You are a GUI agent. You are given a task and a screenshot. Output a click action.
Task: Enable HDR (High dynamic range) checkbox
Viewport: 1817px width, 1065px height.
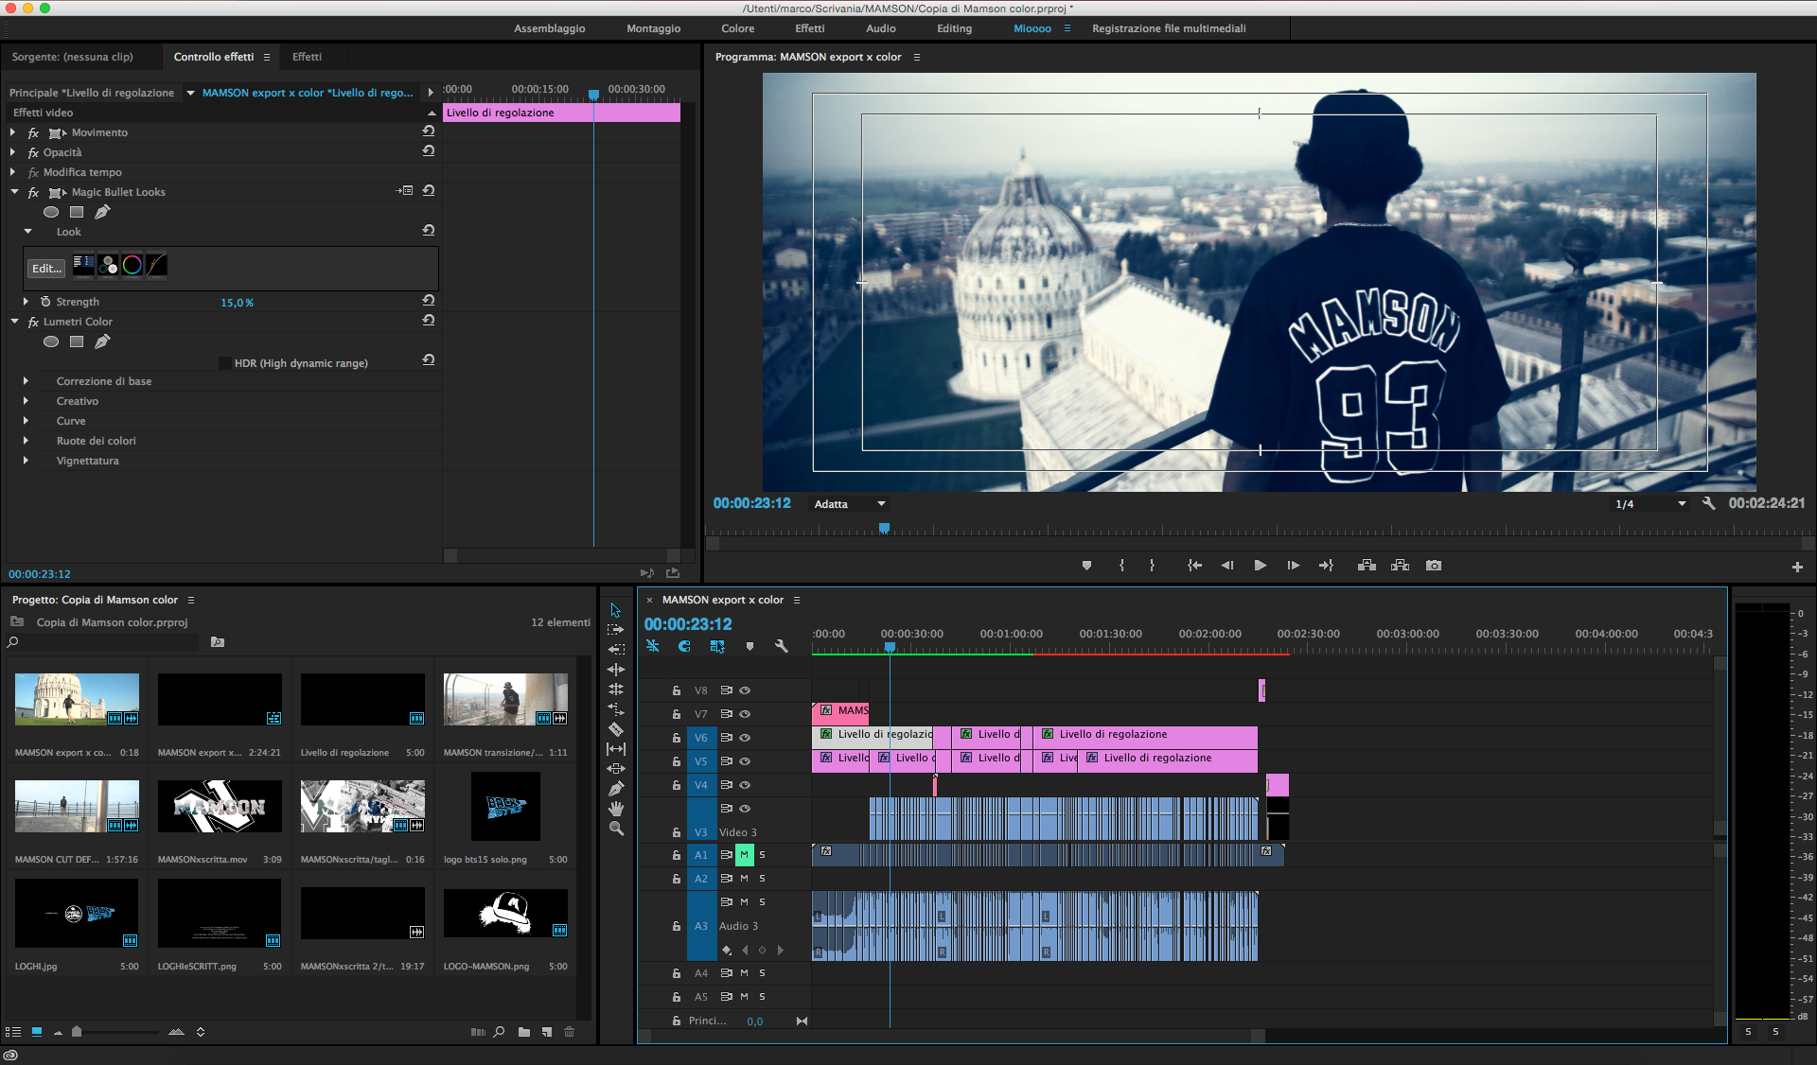point(224,363)
